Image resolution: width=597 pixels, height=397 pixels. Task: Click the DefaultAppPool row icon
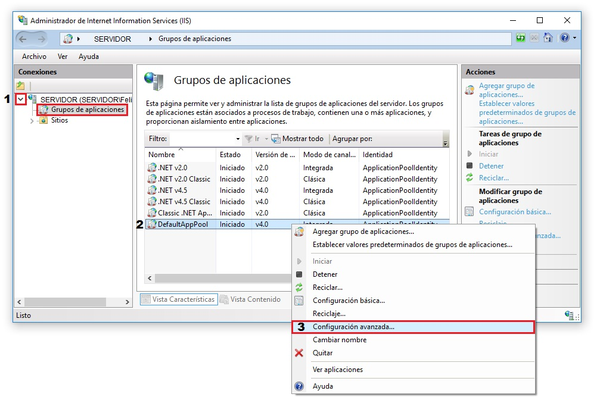tap(152, 224)
